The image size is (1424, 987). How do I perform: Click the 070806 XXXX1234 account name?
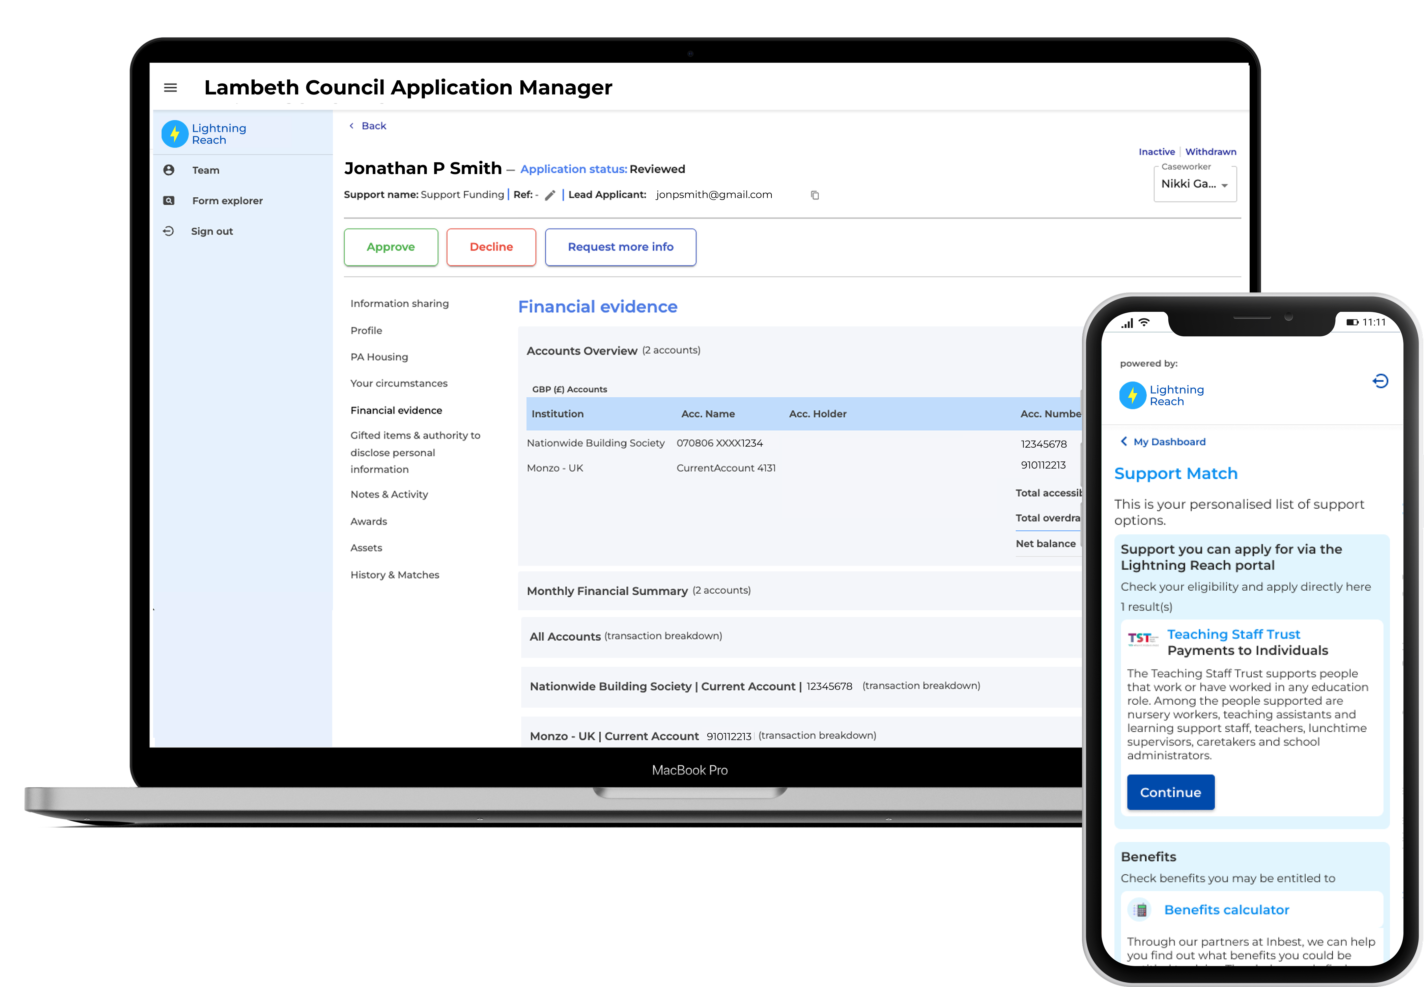[x=719, y=443]
